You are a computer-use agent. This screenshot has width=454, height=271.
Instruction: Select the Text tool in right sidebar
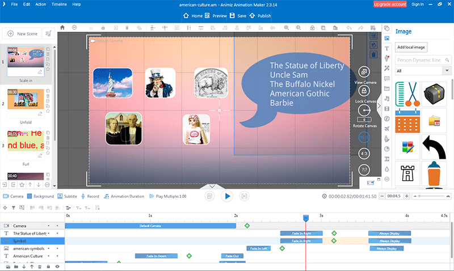[387, 48]
